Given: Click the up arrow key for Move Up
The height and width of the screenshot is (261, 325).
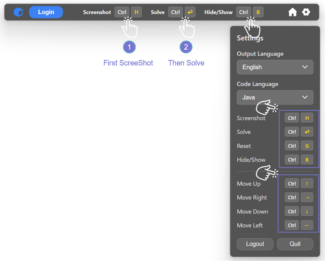Looking at the screenshot, I should (307, 183).
